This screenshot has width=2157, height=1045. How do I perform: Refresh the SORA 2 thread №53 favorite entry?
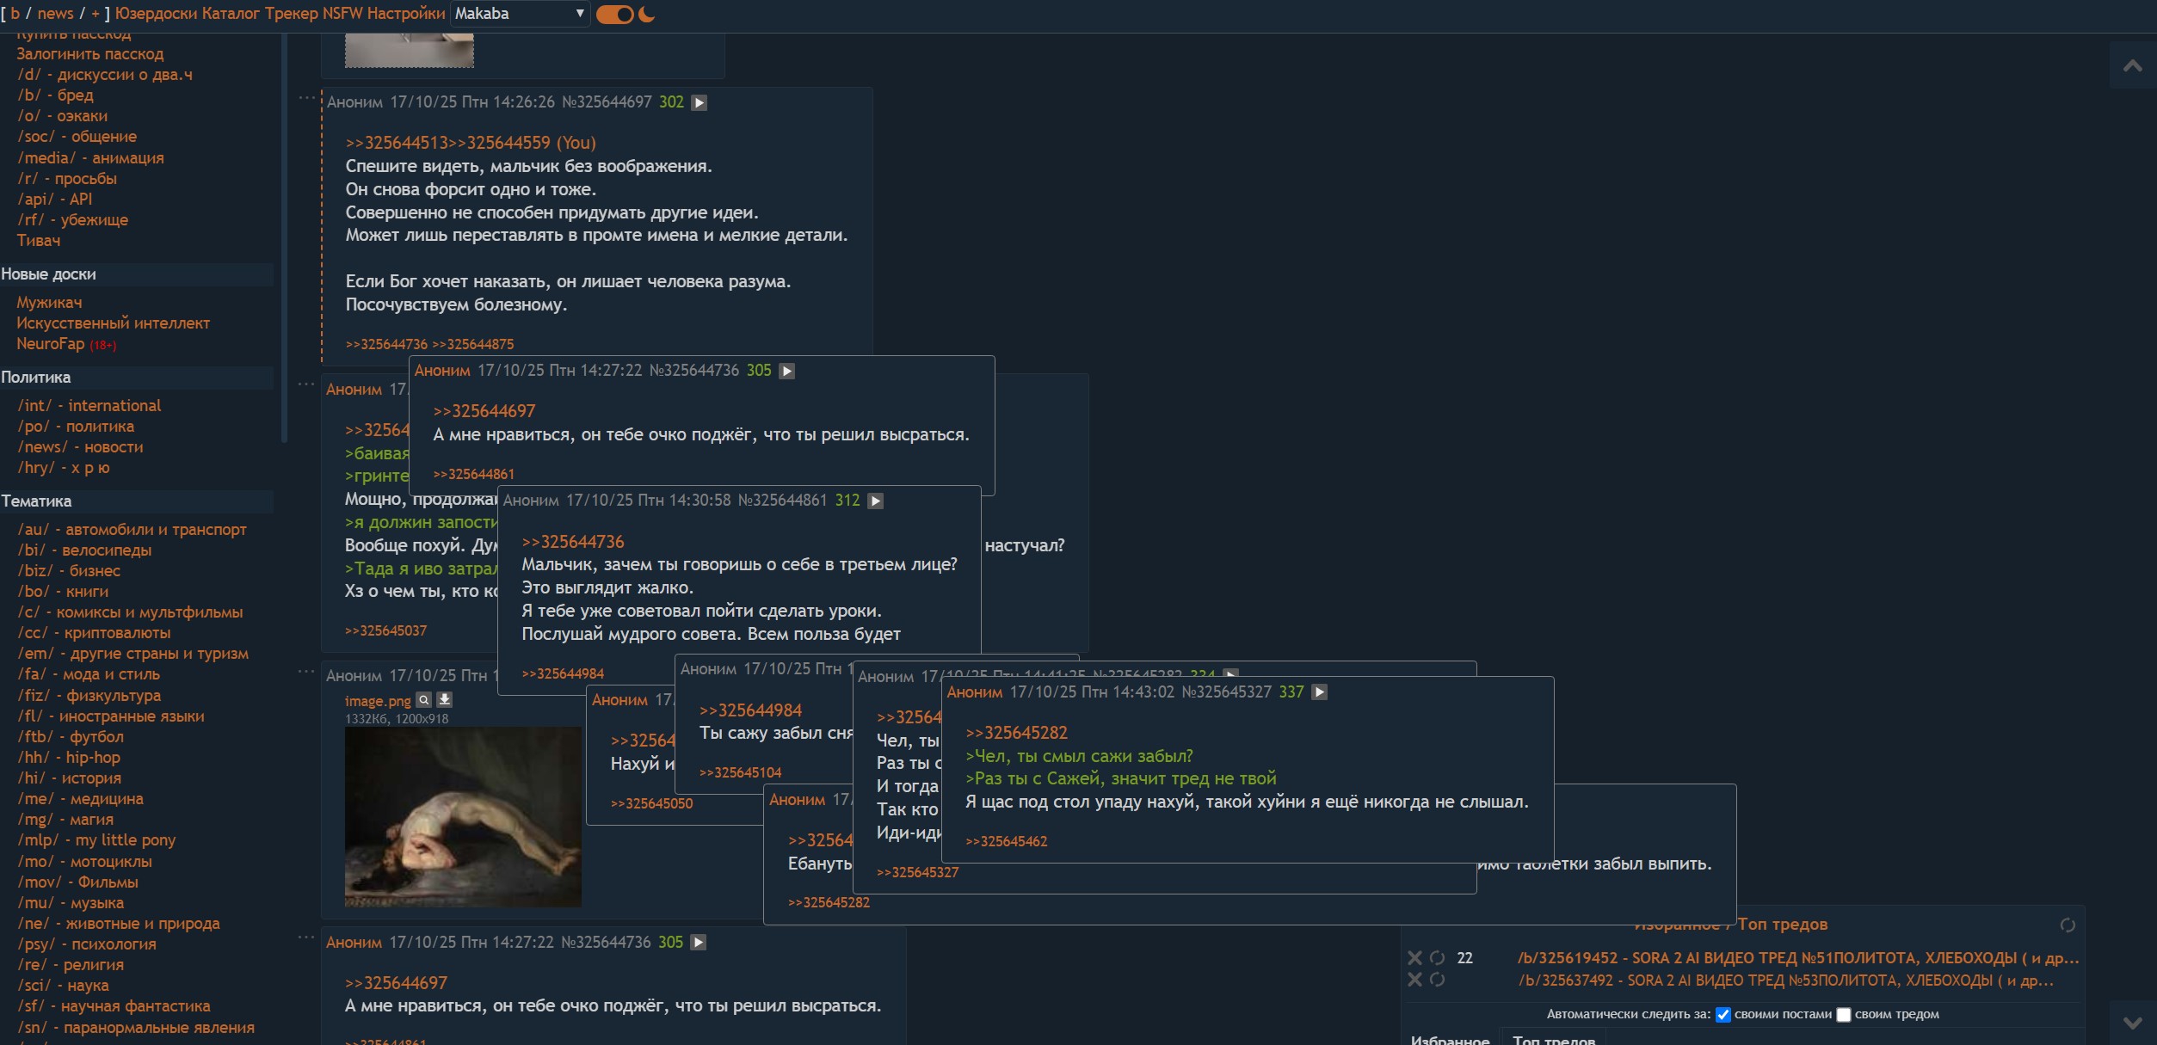(1437, 980)
